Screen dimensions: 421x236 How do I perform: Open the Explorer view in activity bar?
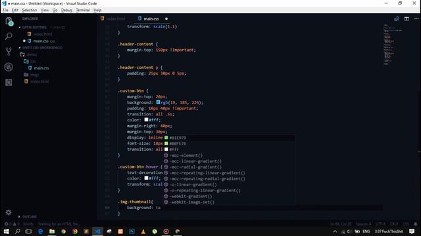click(9, 22)
